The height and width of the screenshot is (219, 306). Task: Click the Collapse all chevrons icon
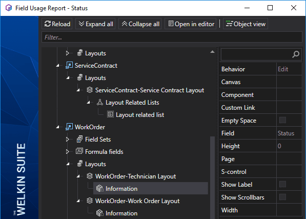click(125, 24)
